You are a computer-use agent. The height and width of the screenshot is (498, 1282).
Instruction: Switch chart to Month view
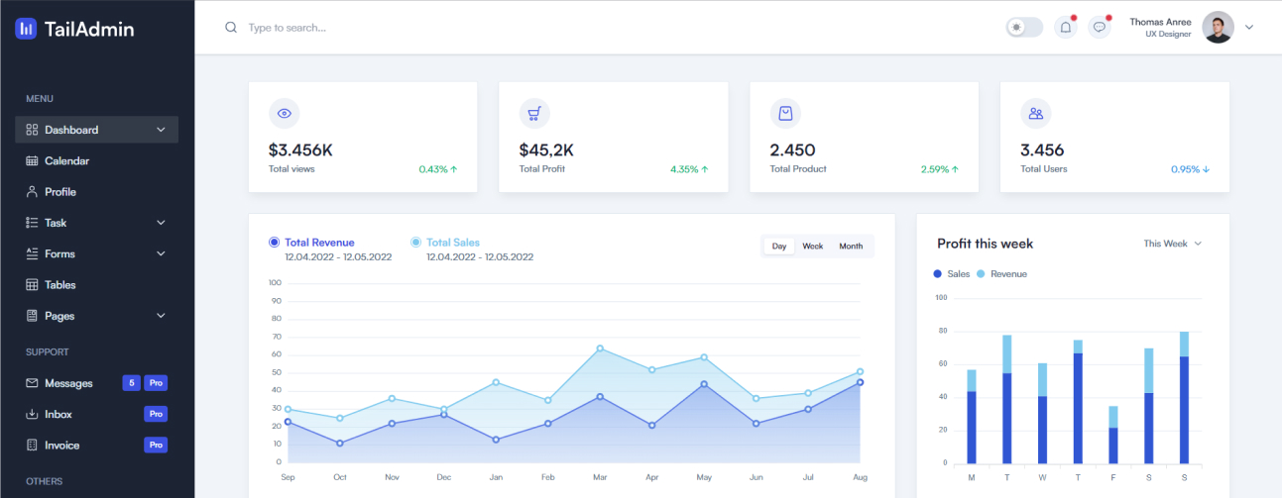pos(851,247)
